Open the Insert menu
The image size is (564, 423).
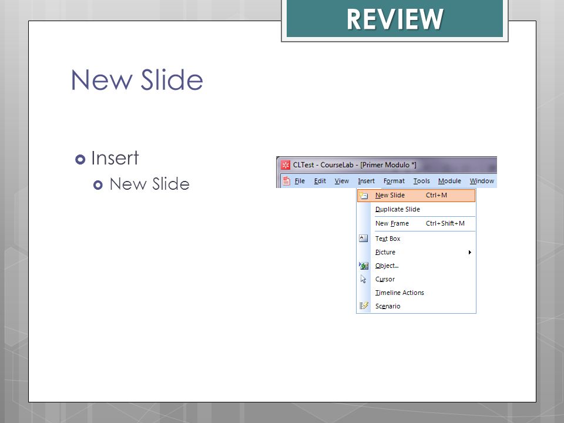coord(366,181)
